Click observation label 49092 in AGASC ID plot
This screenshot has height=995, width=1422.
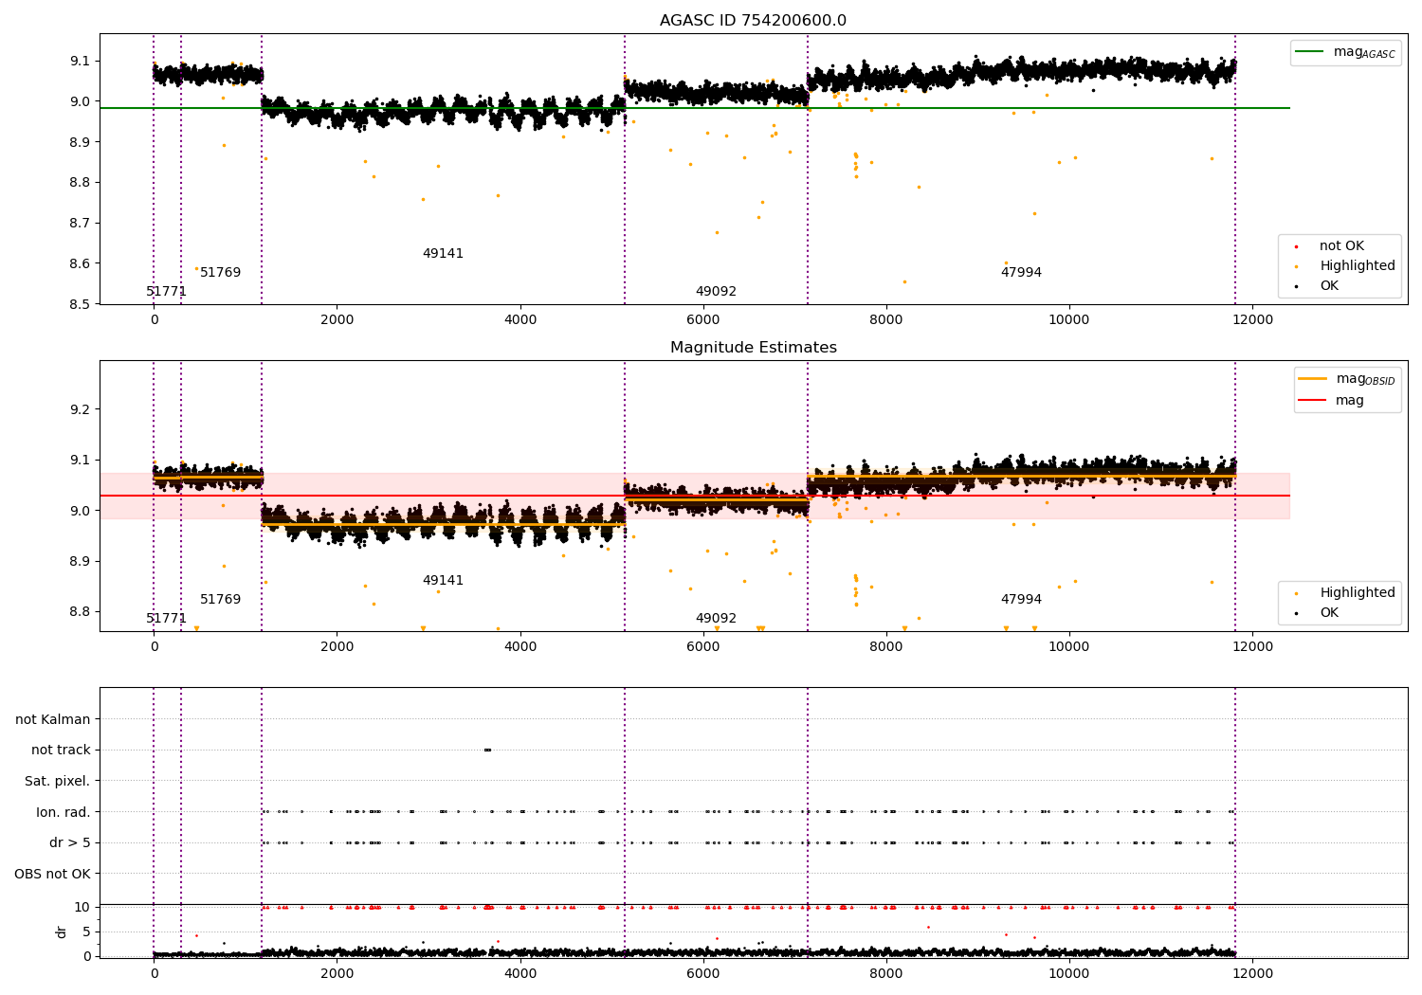716,292
